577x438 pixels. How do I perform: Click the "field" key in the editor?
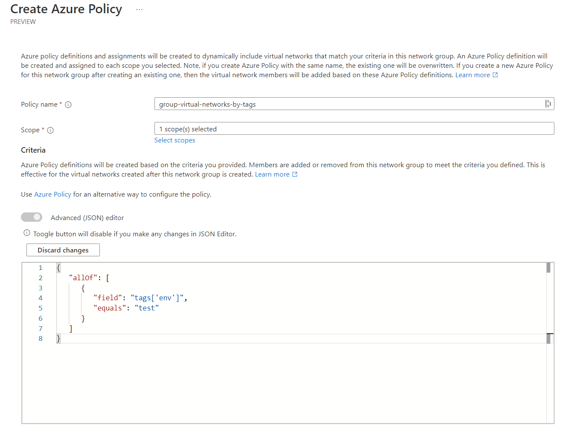[108, 298]
